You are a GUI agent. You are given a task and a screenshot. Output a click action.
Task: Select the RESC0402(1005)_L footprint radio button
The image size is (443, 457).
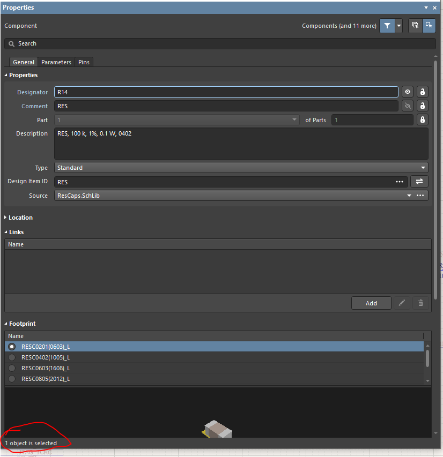click(11, 357)
